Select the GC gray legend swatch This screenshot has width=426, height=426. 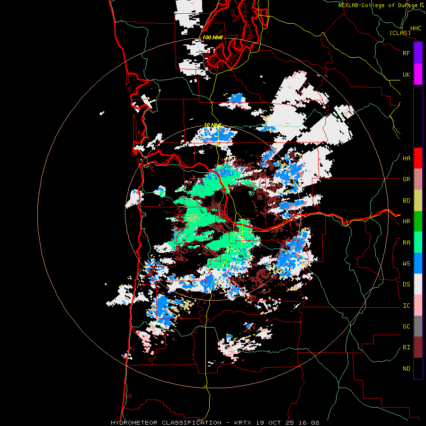pos(418,326)
